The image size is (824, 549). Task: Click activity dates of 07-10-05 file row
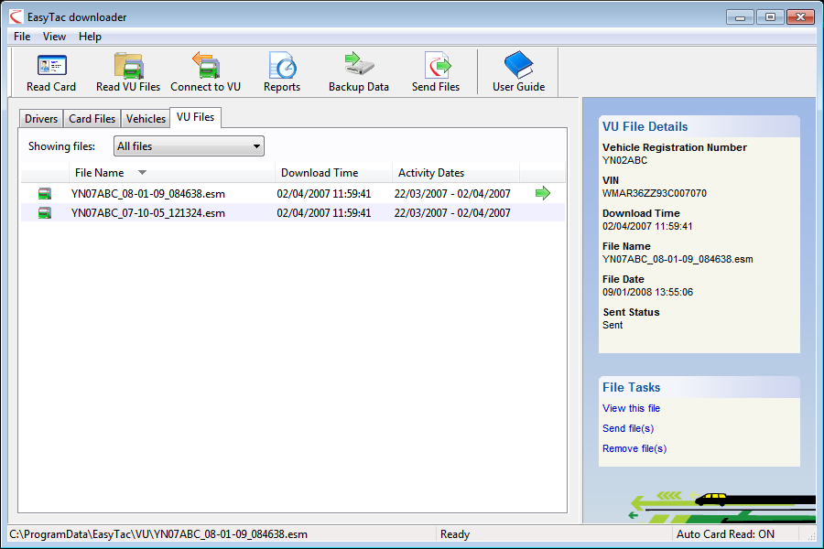(x=452, y=213)
